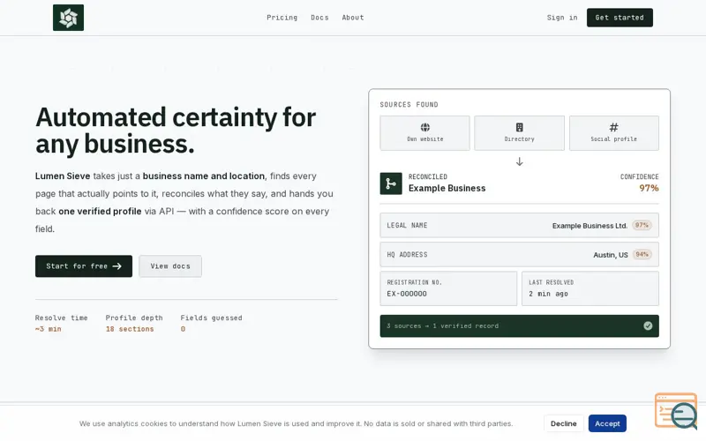Click the '18 sections' profile depth stat
This screenshot has width=706, height=441.
[x=130, y=329]
